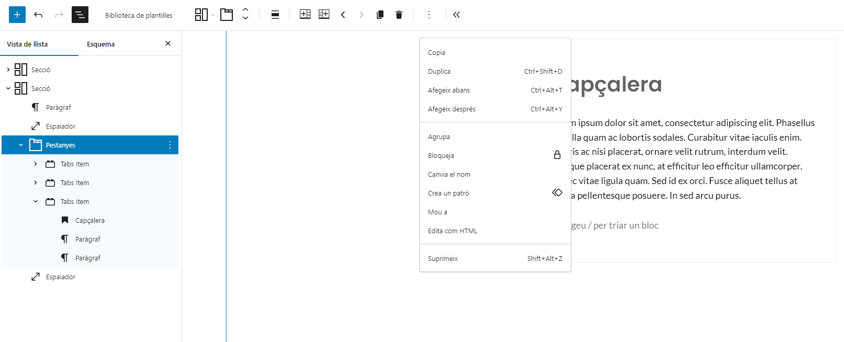Switch to the Esquema tab
844x342 pixels.
click(x=100, y=44)
